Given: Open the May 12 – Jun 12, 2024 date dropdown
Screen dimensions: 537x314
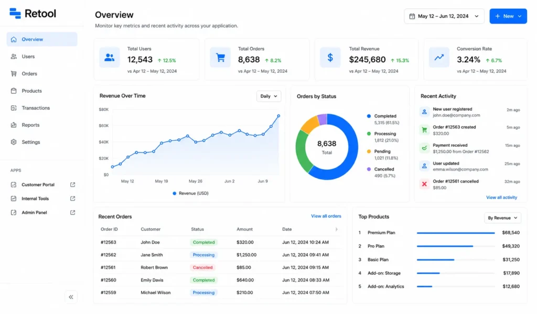Looking at the screenshot, I should (x=444, y=16).
